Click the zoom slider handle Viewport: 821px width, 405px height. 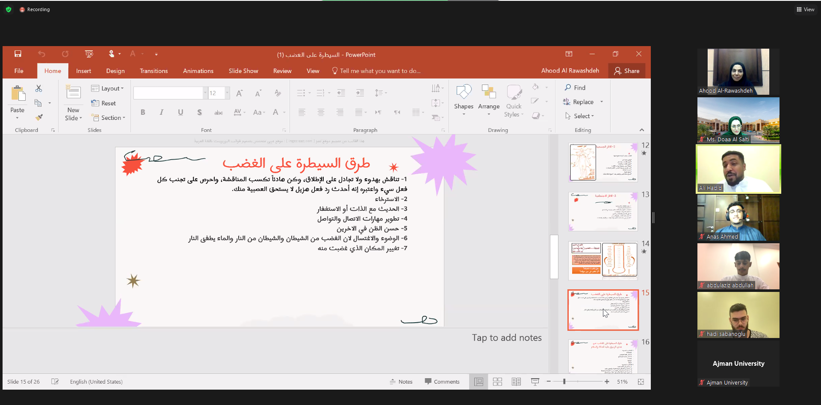(564, 382)
